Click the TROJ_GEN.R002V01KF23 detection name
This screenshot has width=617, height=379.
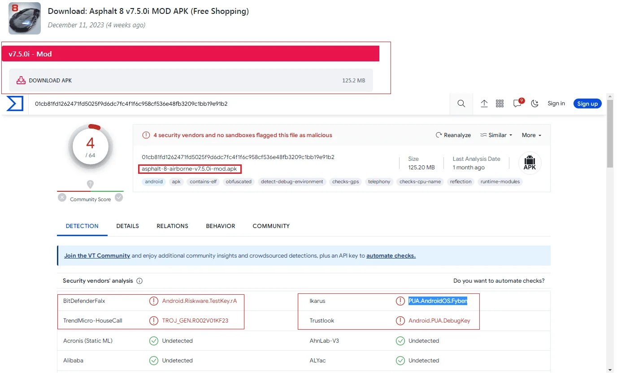pyautogui.click(x=196, y=321)
